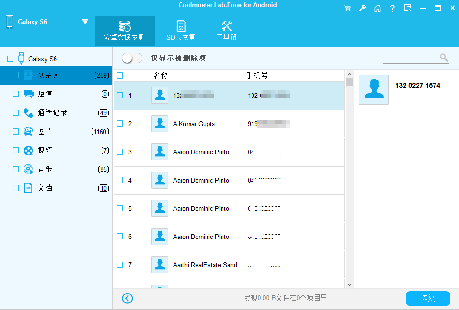Click the 图片 photos icon
Image resolution: width=459 pixels, height=310 pixels.
pos(28,131)
